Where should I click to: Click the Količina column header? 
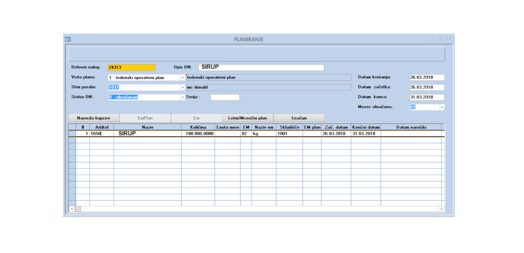(x=198, y=127)
